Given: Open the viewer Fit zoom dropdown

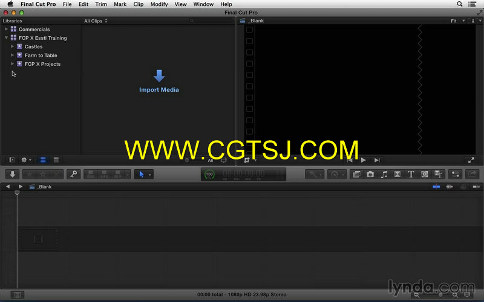Looking at the screenshot, I should click(x=457, y=21).
